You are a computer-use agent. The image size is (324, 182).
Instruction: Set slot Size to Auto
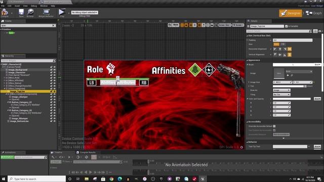(276, 44)
